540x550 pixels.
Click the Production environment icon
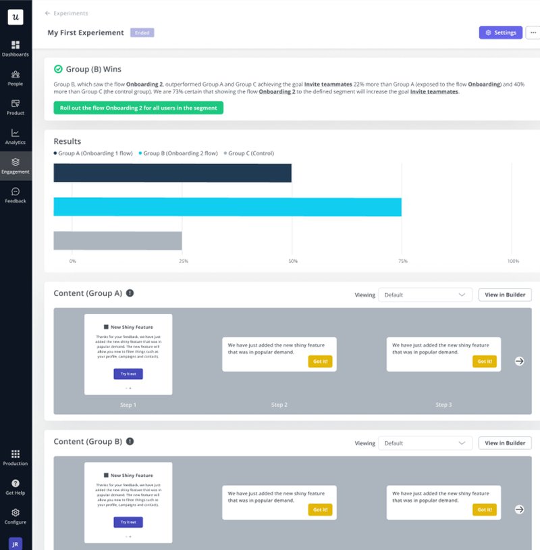[16, 457]
